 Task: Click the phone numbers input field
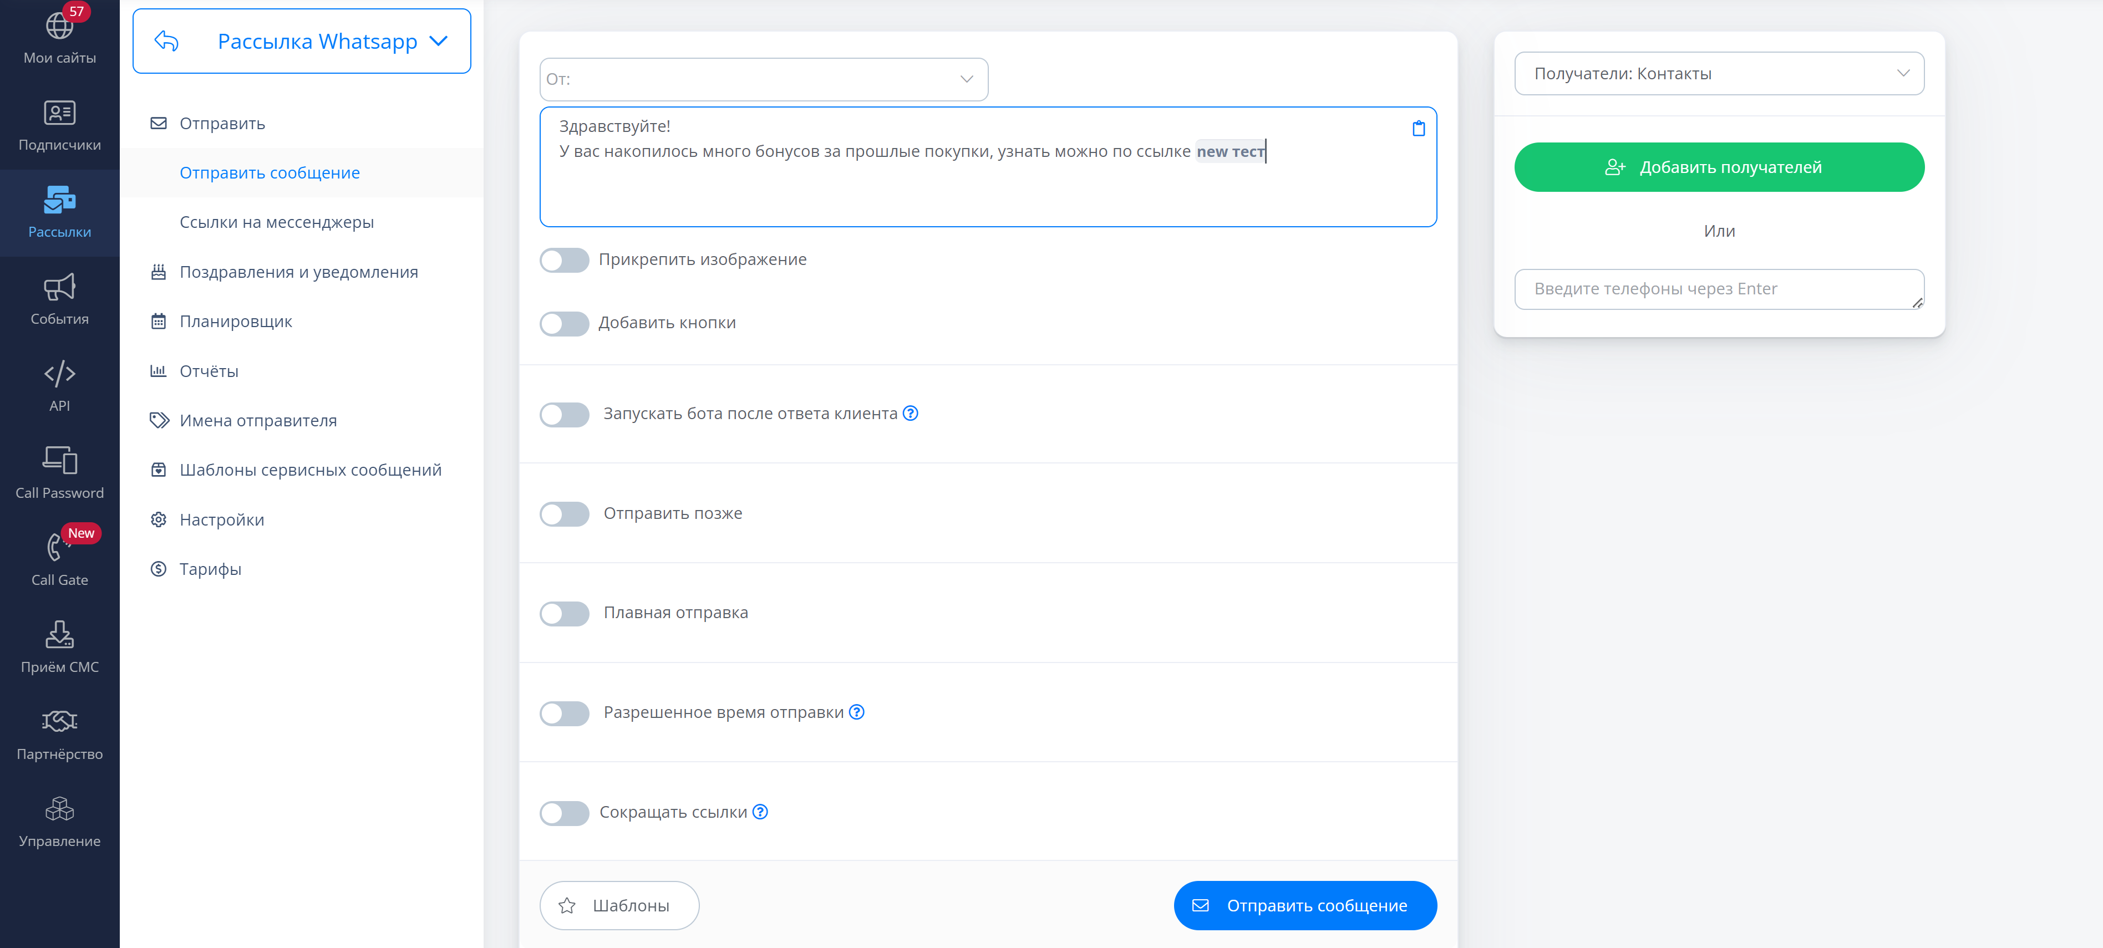pyautogui.click(x=1714, y=289)
